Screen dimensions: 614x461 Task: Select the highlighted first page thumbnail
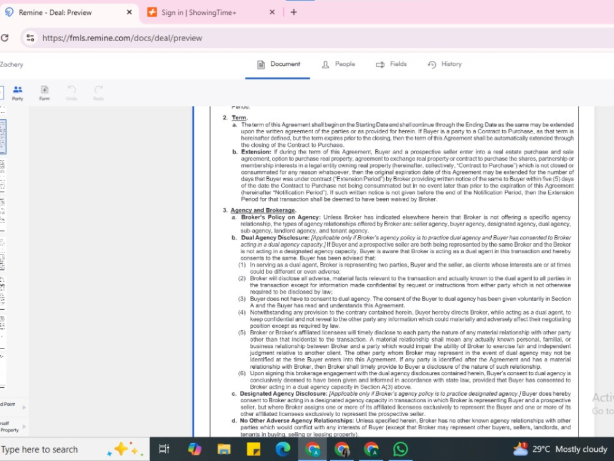[2, 136]
